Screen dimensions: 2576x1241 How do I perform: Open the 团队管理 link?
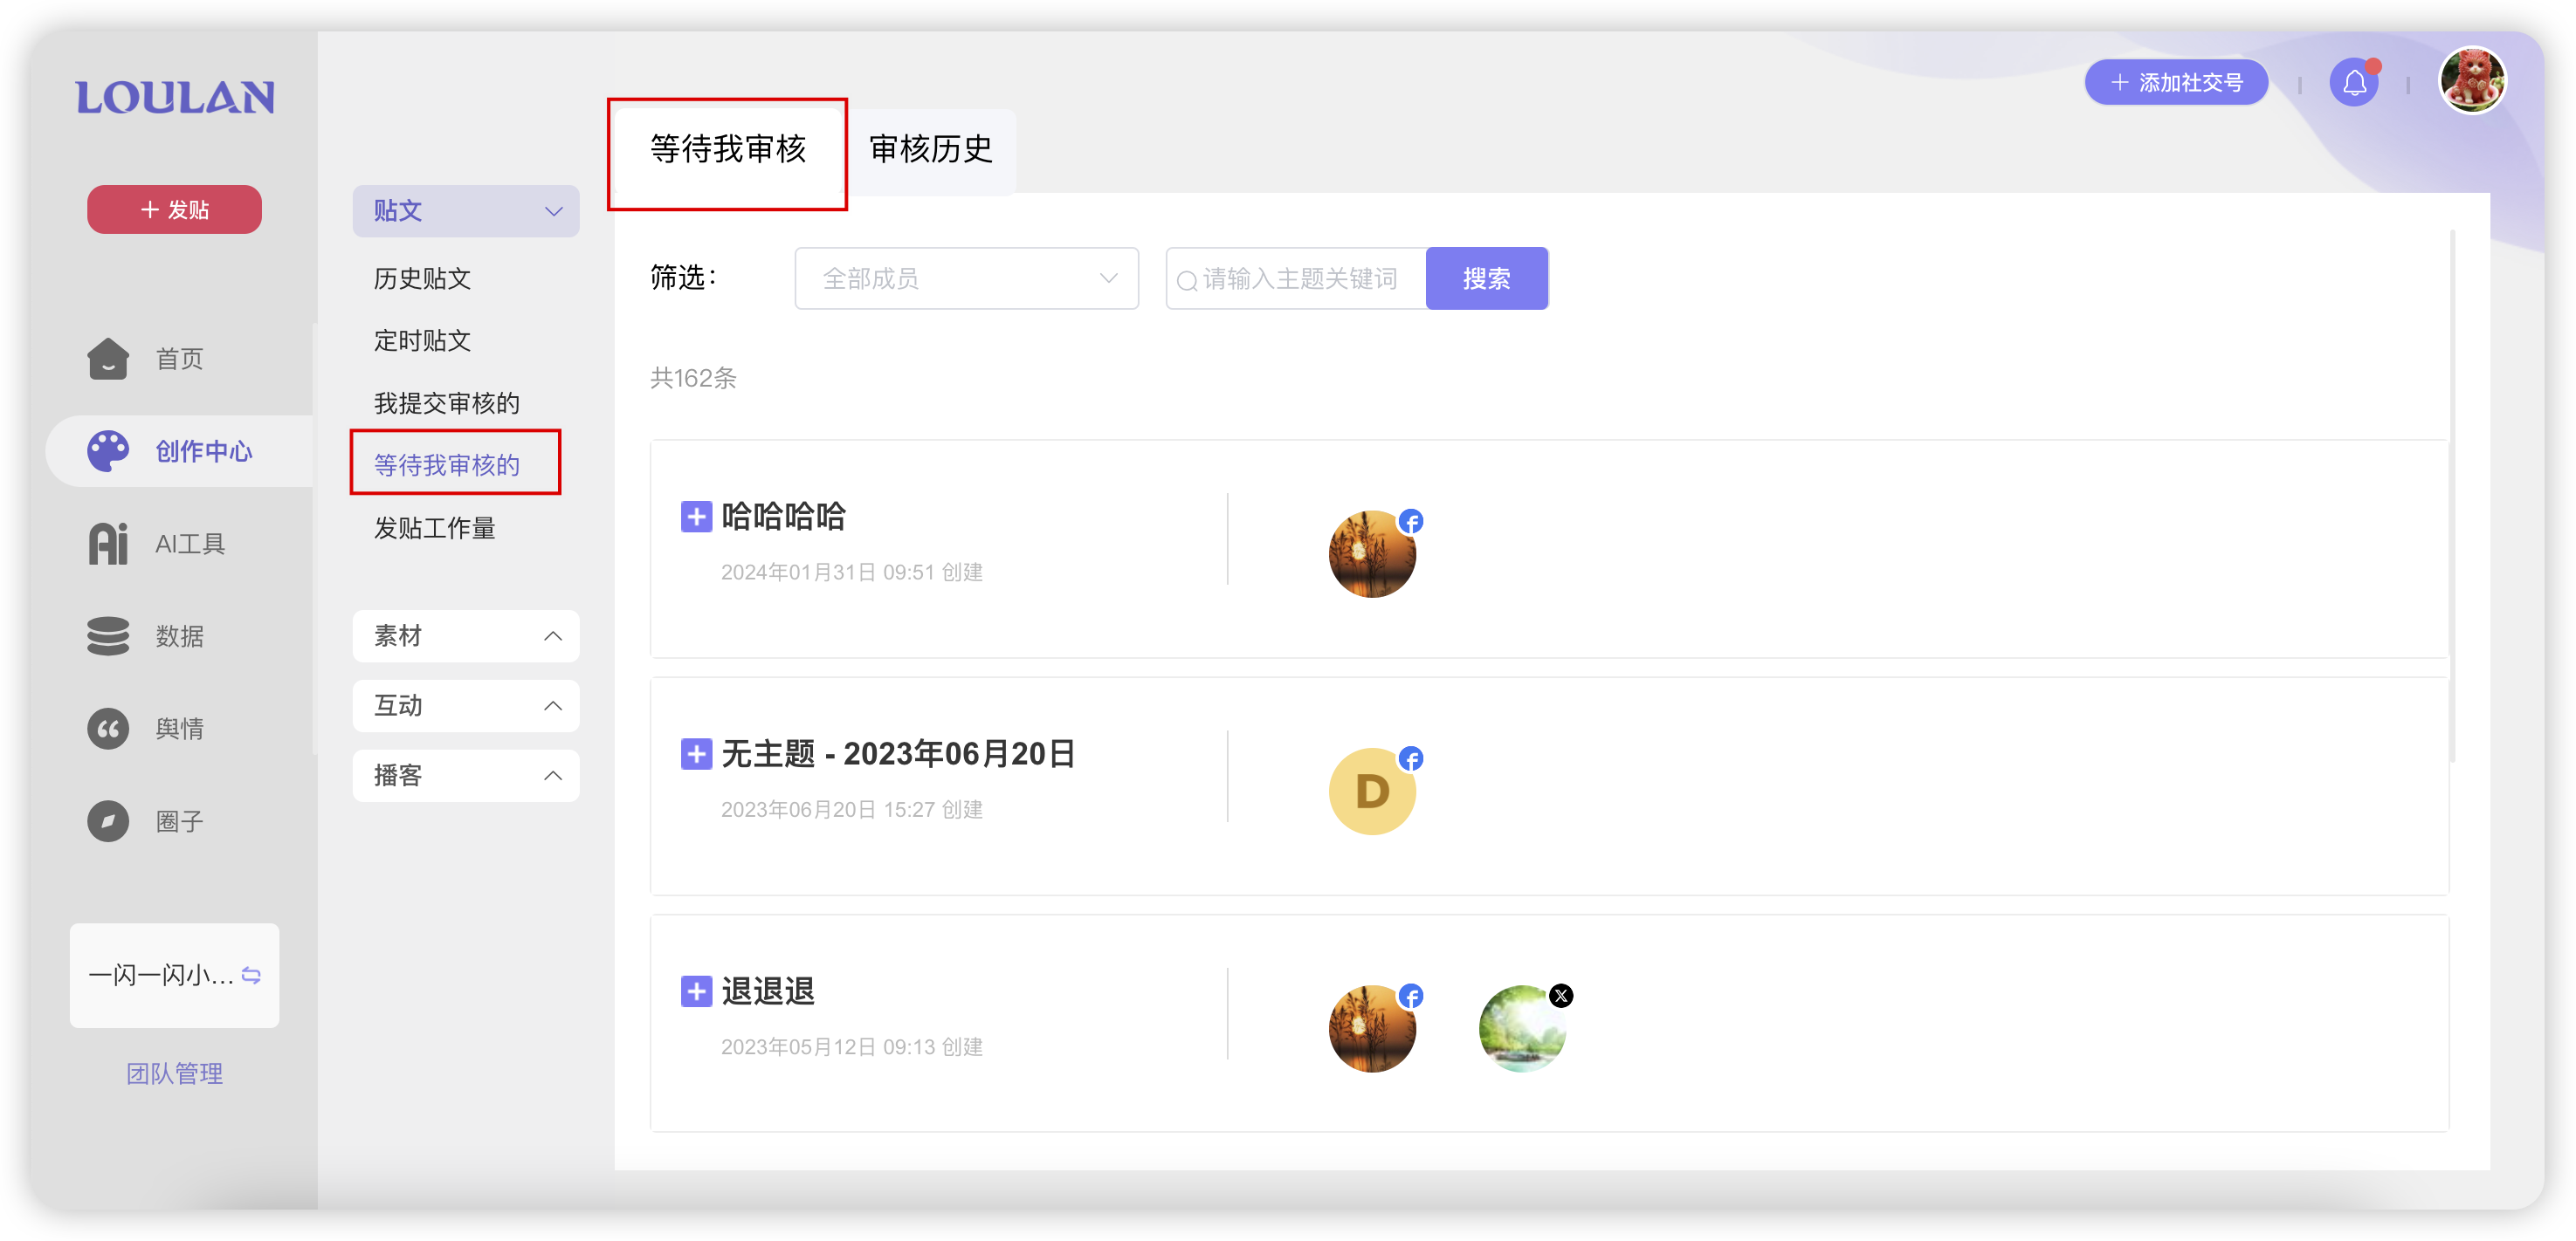[174, 1074]
